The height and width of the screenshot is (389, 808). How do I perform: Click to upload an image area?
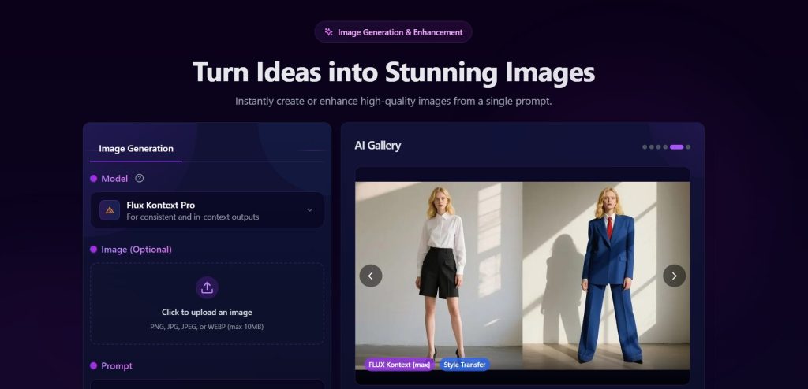pos(208,304)
